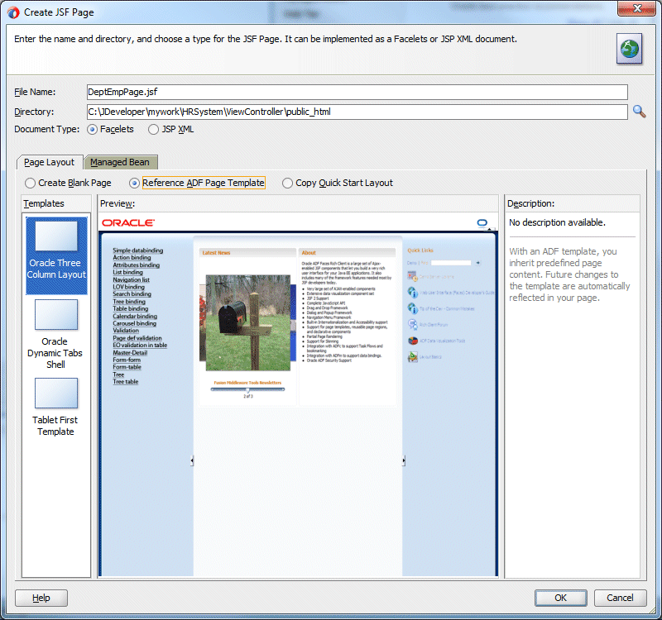Viewport: 662px width, 620px height.
Task: Click the carousel slider under the mailbox image
Action: click(247, 389)
